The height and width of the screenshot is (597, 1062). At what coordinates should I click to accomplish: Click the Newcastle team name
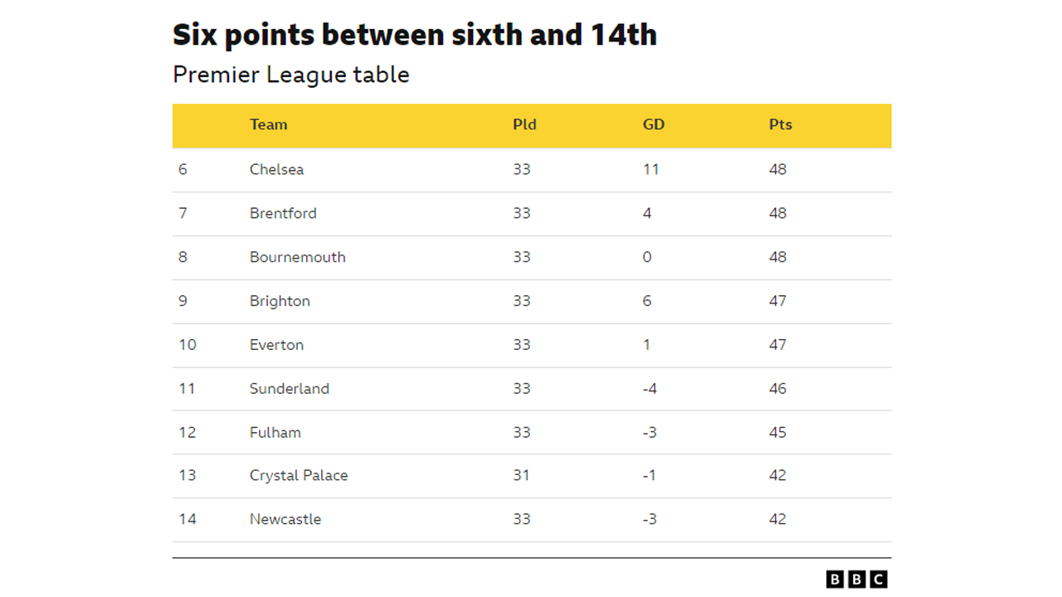click(x=285, y=519)
